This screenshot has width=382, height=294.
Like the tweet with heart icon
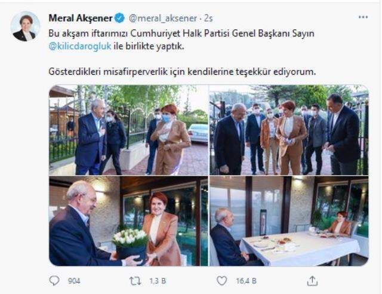pos(221,281)
